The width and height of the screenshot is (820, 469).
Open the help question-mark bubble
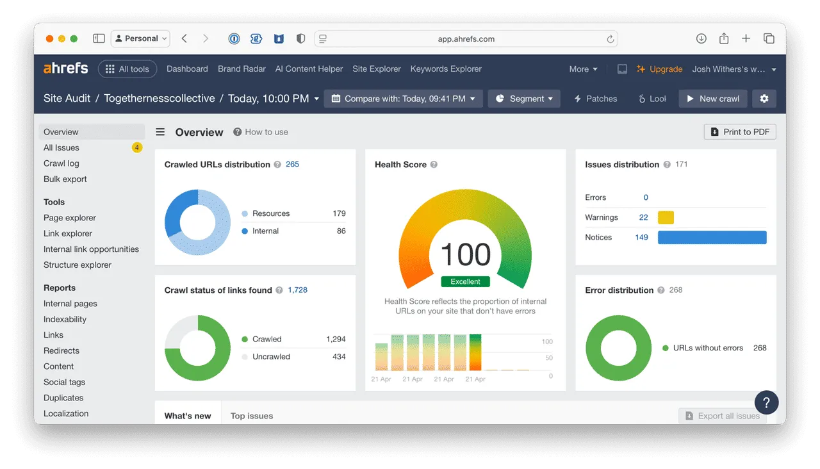point(767,403)
